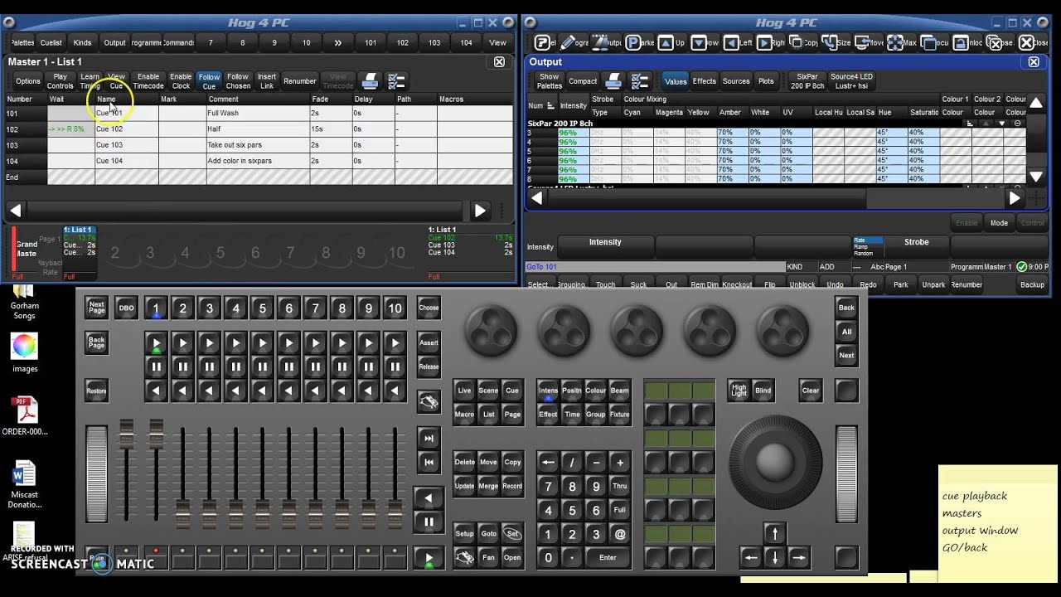Open Kinds view from top toolbar
The image size is (1061, 597).
(x=82, y=42)
